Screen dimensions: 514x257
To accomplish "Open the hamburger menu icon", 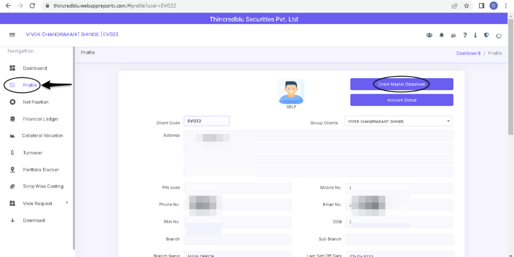I will coord(12,35).
